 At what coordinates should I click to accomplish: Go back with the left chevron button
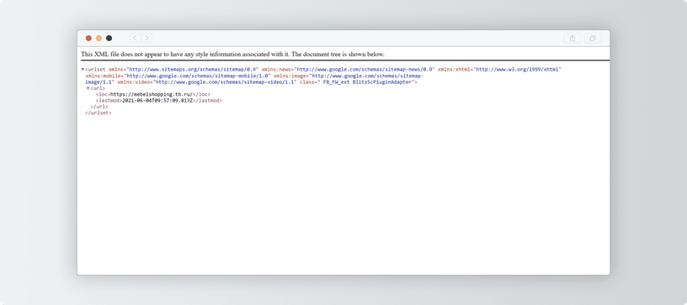coord(136,38)
